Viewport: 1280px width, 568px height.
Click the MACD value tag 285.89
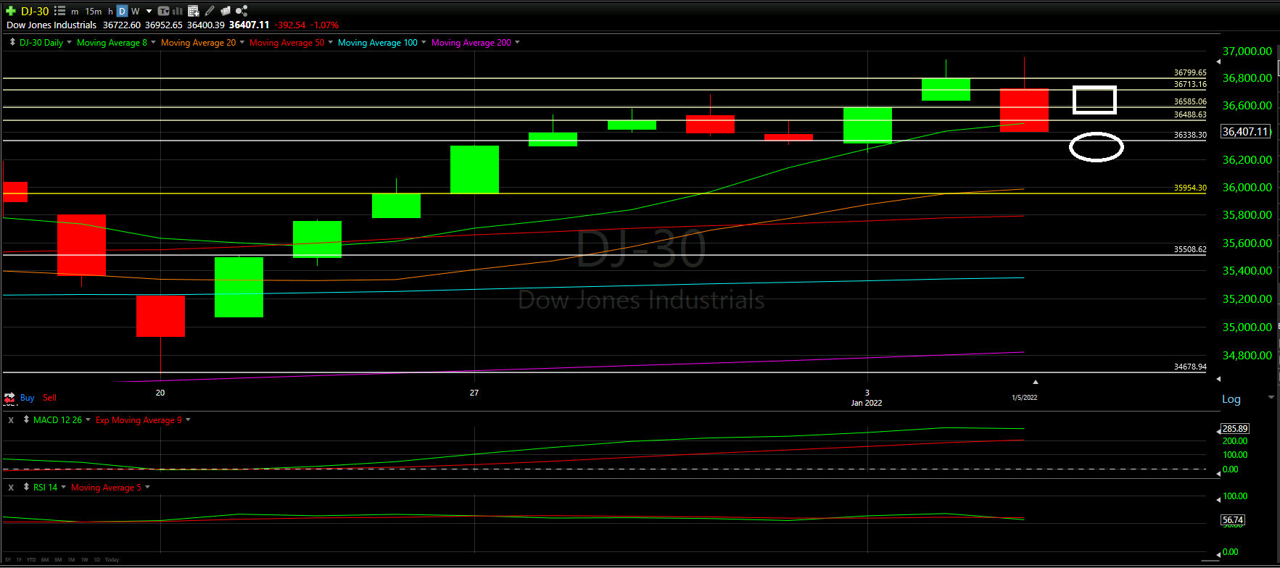tap(1235, 429)
